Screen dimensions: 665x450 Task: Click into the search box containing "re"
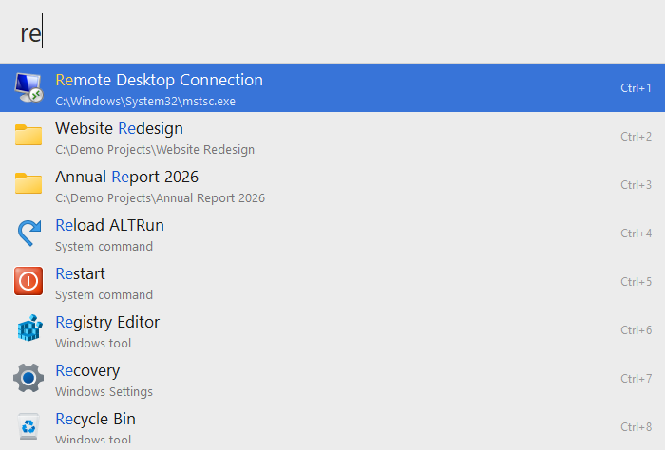pos(332,32)
